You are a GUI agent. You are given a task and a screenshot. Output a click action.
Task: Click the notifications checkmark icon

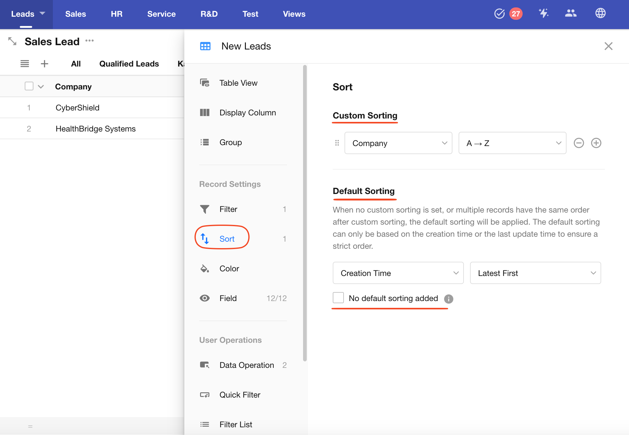pyautogui.click(x=499, y=14)
